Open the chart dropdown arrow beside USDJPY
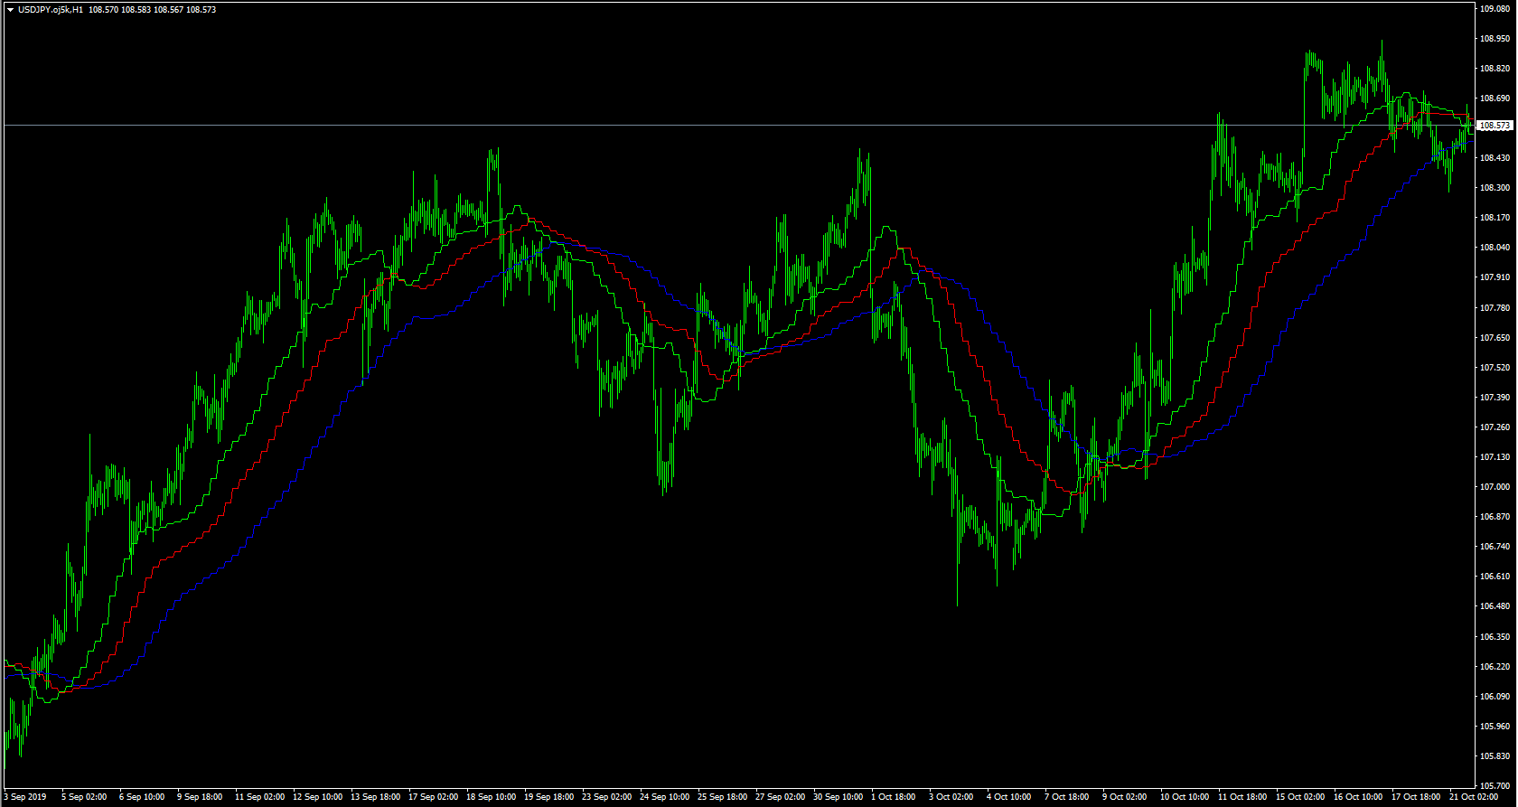Viewport: 1518px width, 807px height. click(10, 10)
